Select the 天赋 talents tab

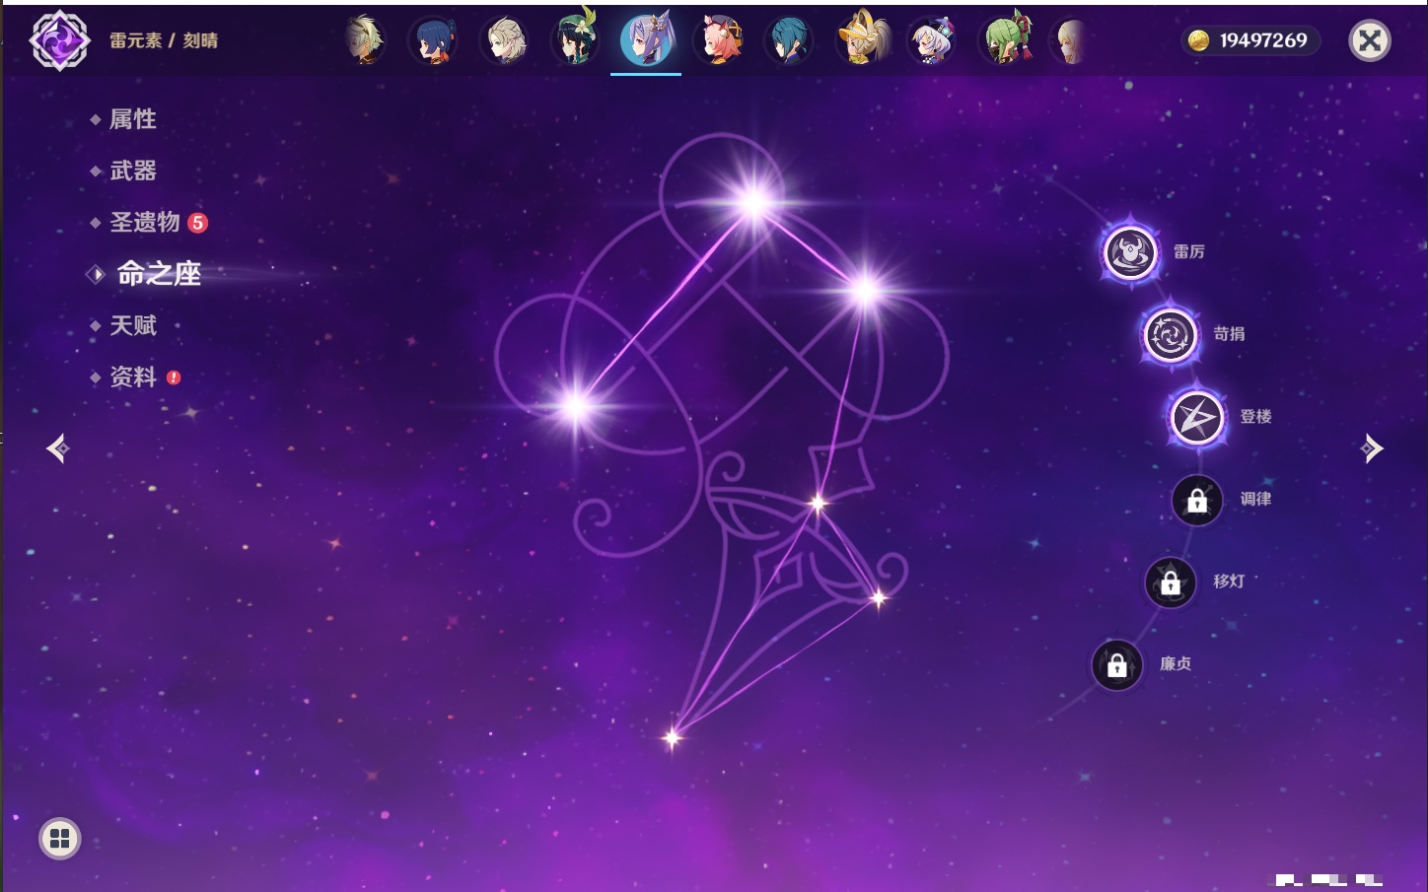(132, 325)
